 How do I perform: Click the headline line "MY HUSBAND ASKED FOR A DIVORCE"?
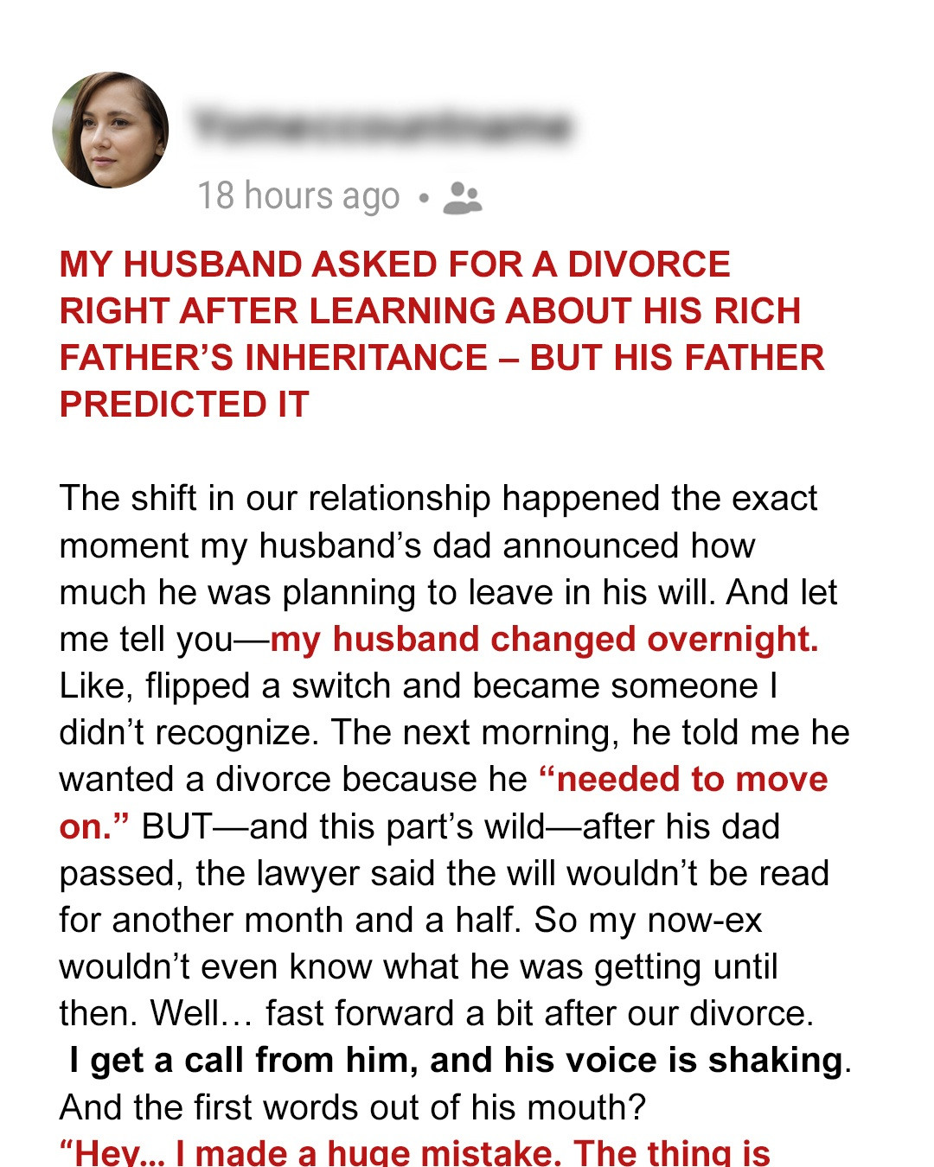tap(394, 265)
